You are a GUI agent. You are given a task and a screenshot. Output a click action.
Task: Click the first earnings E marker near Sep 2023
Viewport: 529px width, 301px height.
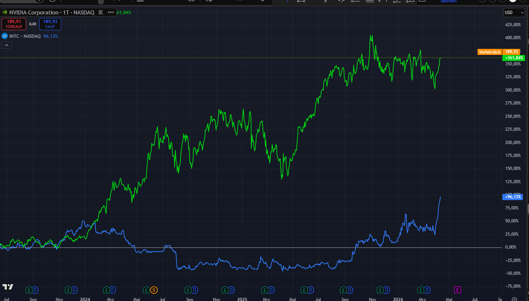tap(29, 290)
